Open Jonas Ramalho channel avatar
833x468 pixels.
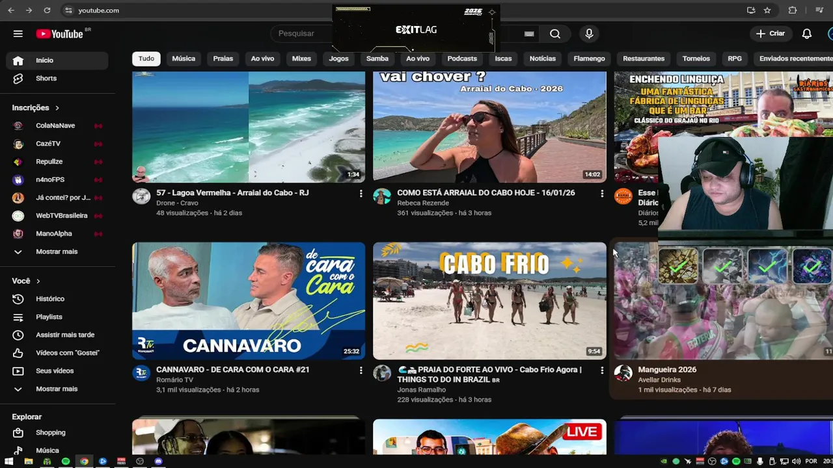click(382, 372)
